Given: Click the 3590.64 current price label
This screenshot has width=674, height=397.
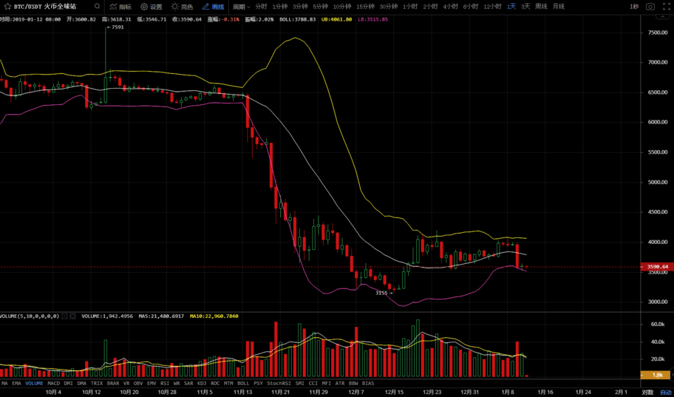Looking at the screenshot, I should pos(657,267).
